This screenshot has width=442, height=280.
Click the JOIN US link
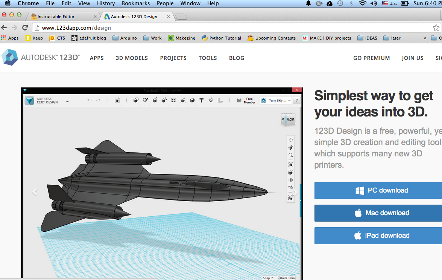click(x=413, y=58)
